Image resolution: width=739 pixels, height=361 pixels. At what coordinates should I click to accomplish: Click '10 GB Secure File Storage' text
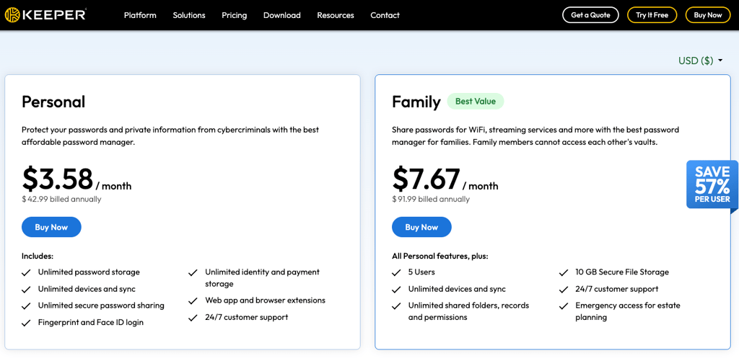point(622,272)
